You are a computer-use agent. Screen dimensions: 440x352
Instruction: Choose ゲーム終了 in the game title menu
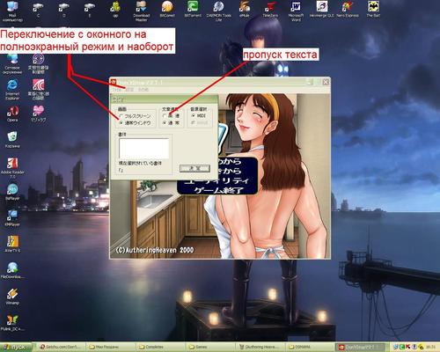click(x=218, y=190)
